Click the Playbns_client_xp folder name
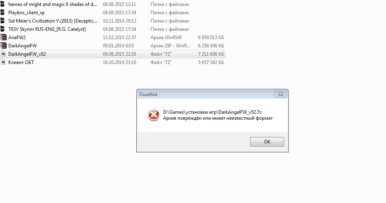 click(x=26, y=13)
